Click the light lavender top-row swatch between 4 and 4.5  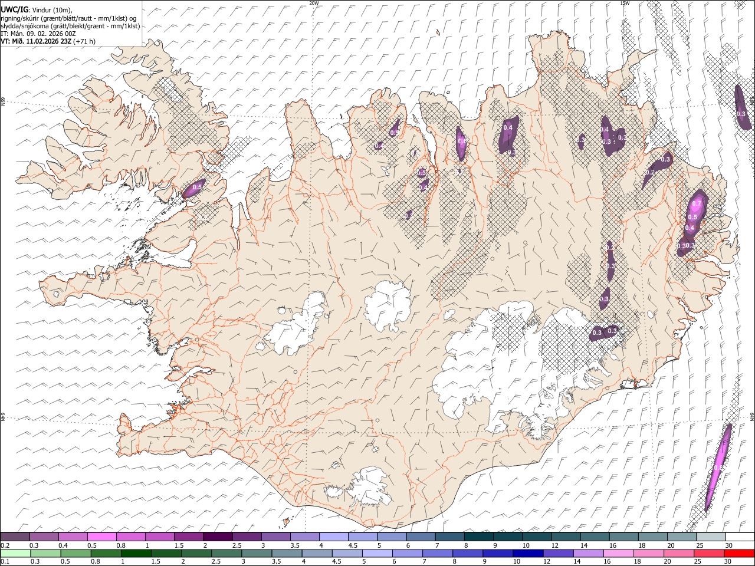coord(333,537)
